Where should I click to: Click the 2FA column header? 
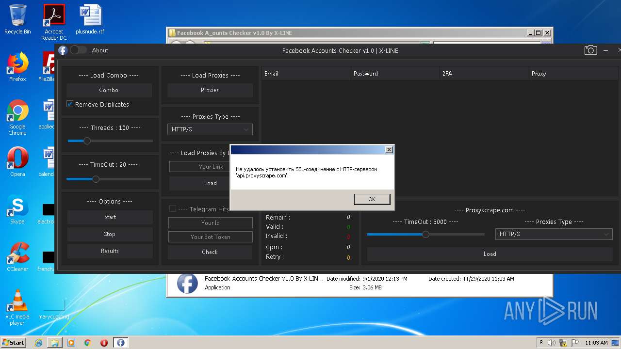[484, 74]
